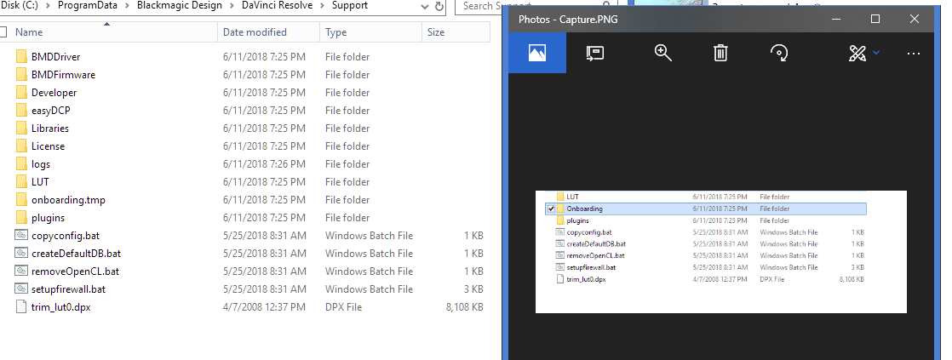Screen dimensions: 952x360
Task: Open the address bar history dropdown
Action: [426, 6]
